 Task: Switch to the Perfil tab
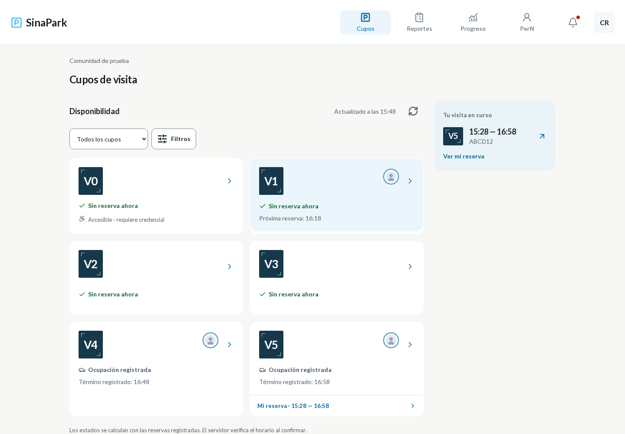click(x=527, y=23)
